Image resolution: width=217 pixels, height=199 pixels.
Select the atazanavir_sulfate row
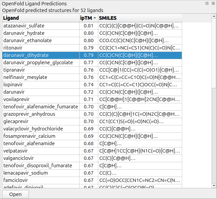point(92,26)
